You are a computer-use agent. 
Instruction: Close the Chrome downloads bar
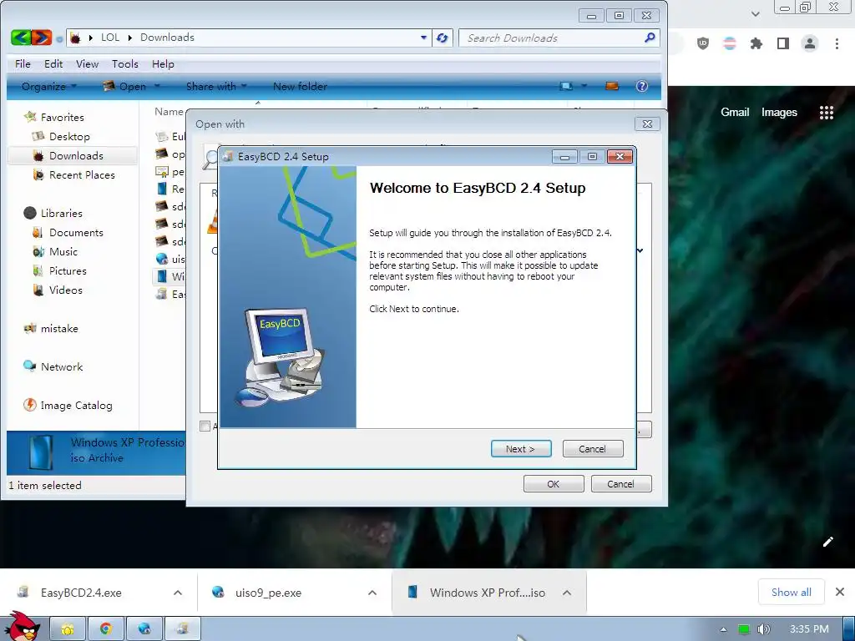[x=840, y=592]
